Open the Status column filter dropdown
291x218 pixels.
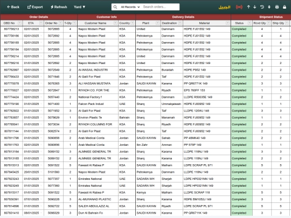point(250,23)
